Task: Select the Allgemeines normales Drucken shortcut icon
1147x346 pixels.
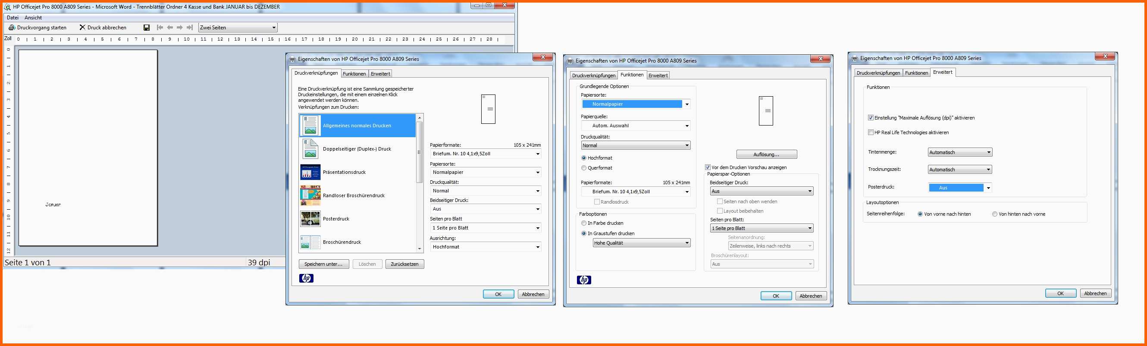Action: click(x=310, y=126)
